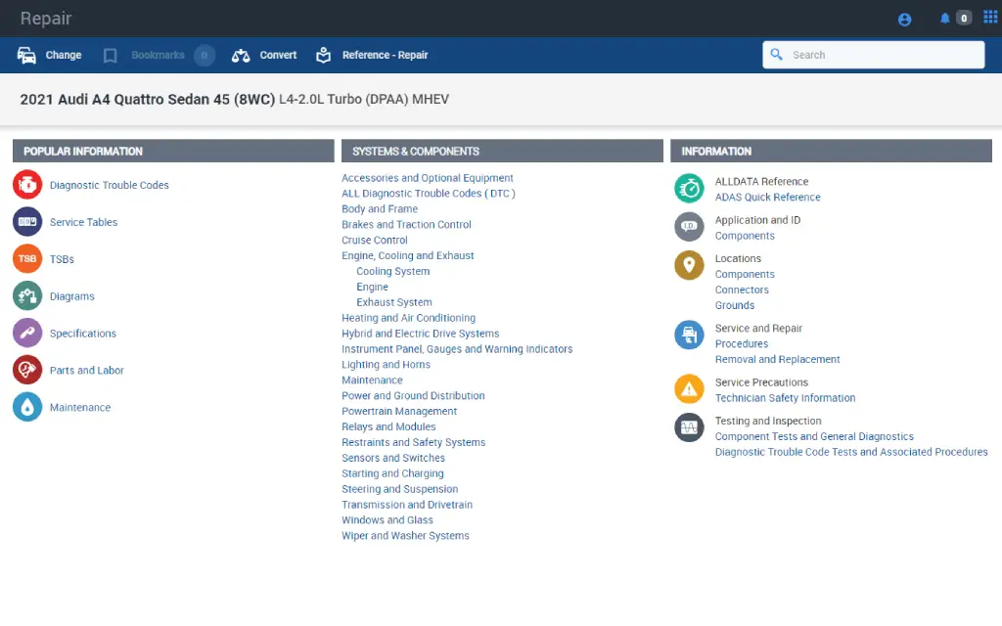Open Starting and Charging link
The height and width of the screenshot is (626, 1002).
[392, 473]
